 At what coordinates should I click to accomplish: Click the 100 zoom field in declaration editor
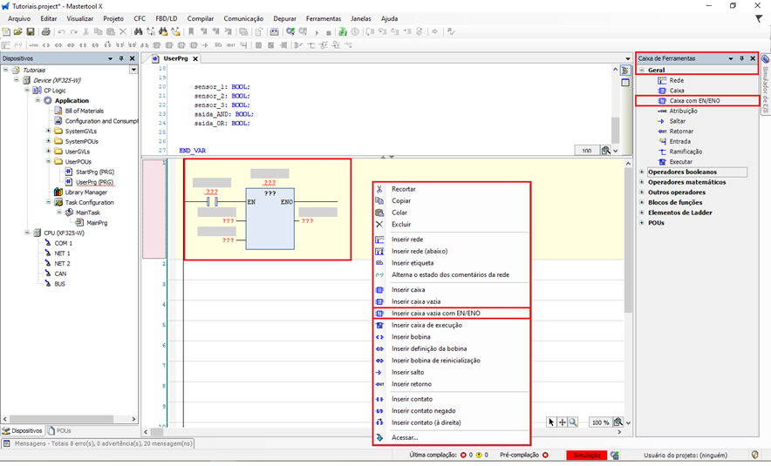pos(587,151)
